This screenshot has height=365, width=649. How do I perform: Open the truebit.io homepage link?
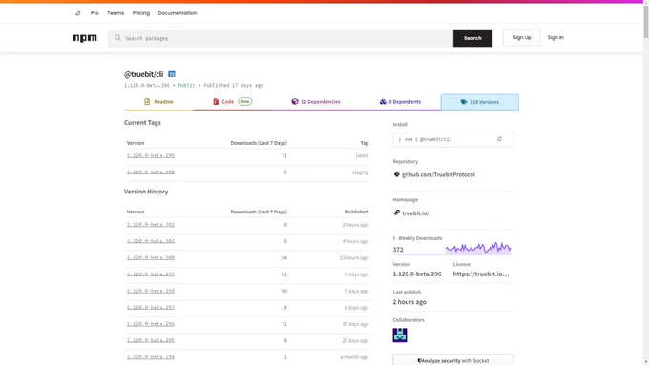(x=415, y=213)
